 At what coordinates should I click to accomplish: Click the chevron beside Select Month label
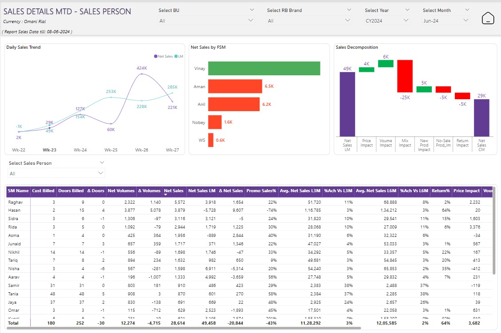pyautogui.click(x=467, y=10)
